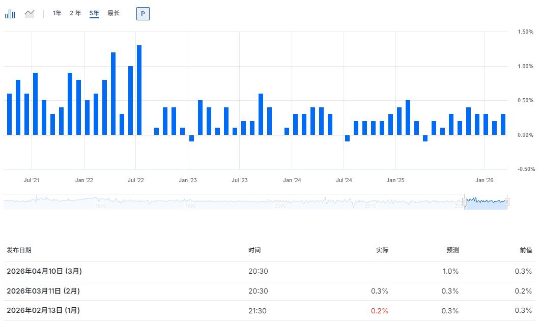This screenshot has width=541, height=321.
Task: Click the red 0.2% actual value
Action: tap(380, 311)
